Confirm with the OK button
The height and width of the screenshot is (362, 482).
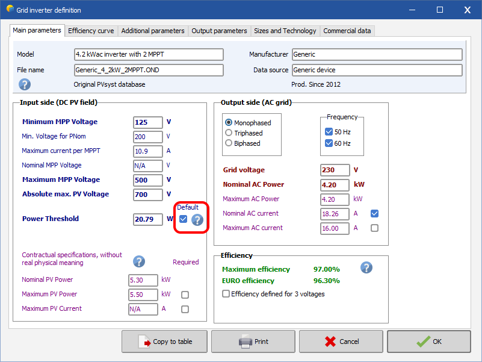(429, 342)
